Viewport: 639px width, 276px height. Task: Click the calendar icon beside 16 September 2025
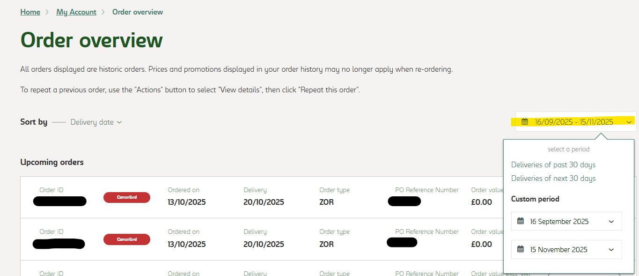coord(521,221)
